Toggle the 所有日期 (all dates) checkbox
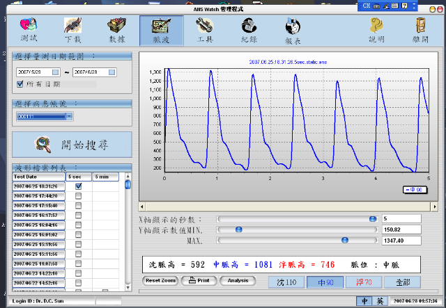 coord(20,84)
